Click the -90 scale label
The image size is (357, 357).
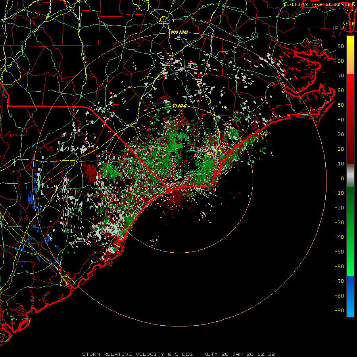coord(339,311)
